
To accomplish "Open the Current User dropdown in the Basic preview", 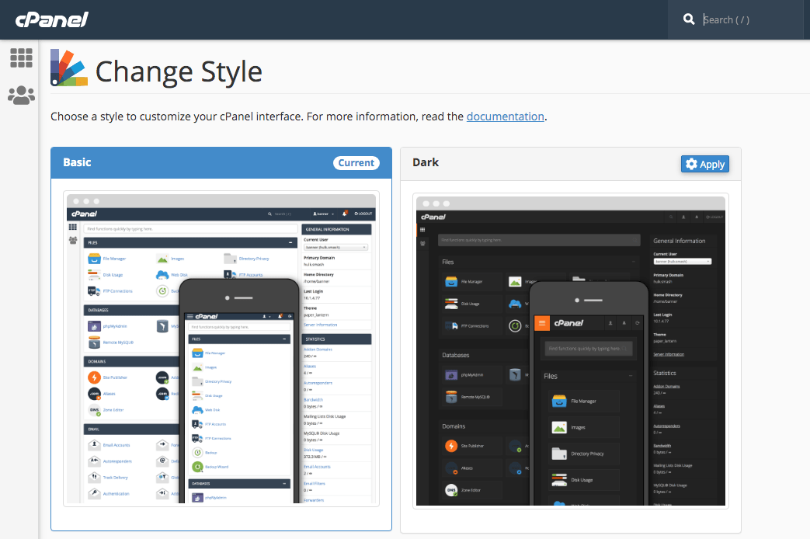I will (335, 249).
